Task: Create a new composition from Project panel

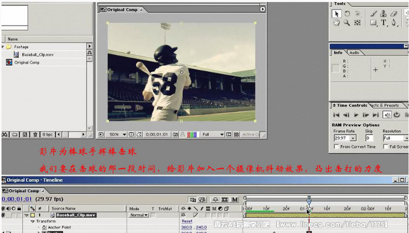Action: (25, 134)
